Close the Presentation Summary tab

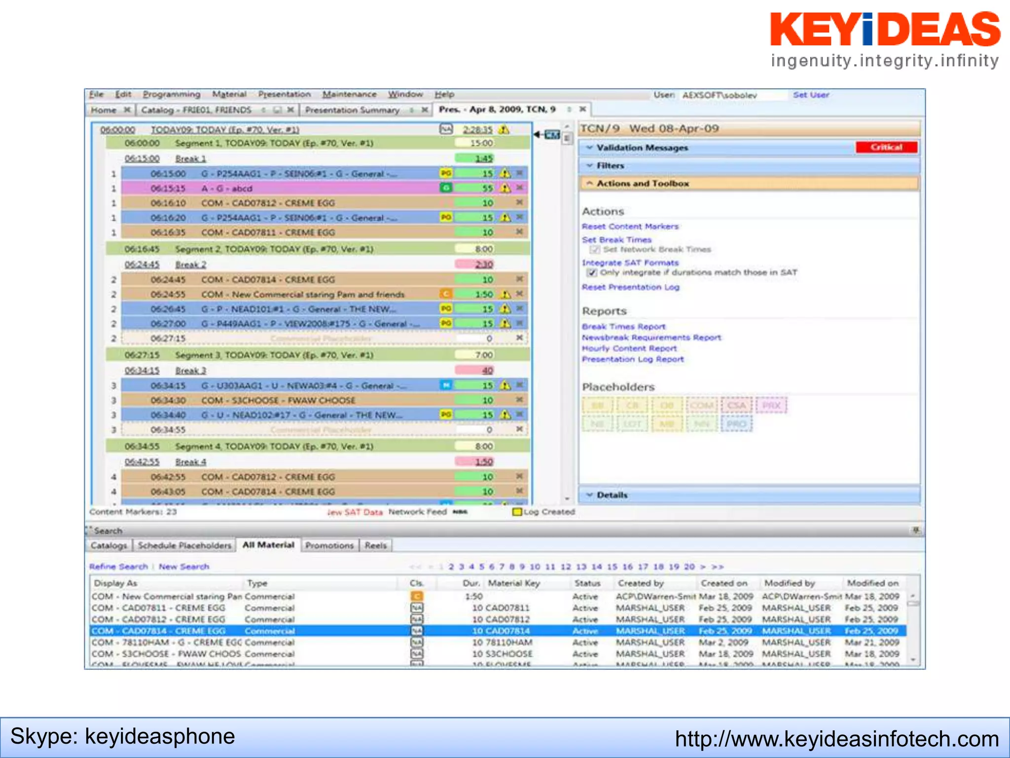click(424, 110)
